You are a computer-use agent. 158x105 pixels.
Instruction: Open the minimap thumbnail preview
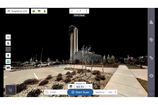11,90
